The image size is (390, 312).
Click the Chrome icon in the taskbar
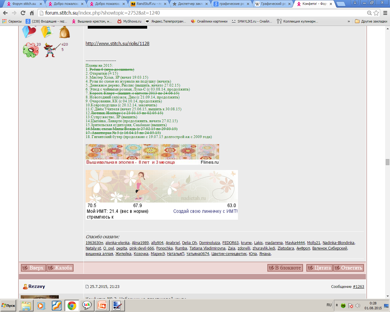click(x=72, y=305)
